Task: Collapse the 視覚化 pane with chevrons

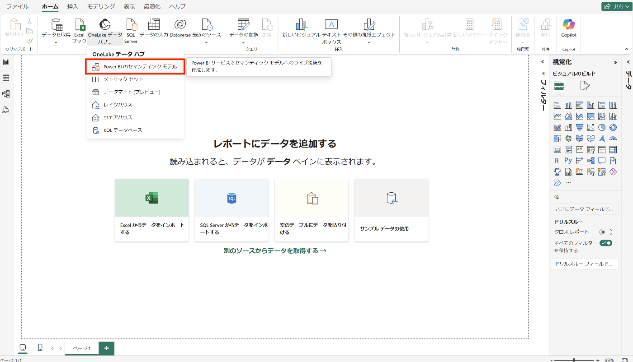Action: [615, 62]
